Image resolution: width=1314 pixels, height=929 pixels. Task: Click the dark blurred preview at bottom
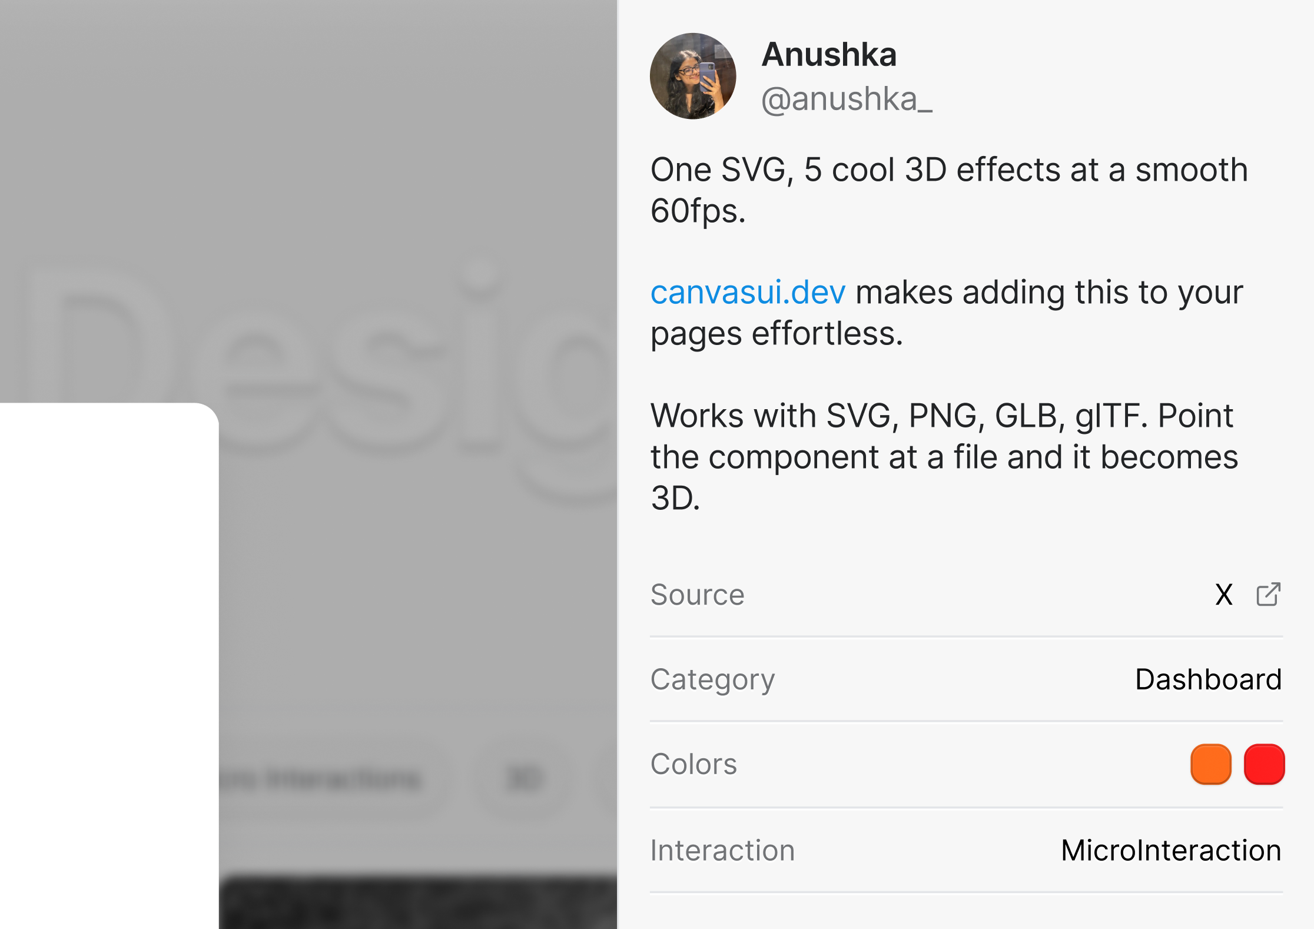point(418,902)
